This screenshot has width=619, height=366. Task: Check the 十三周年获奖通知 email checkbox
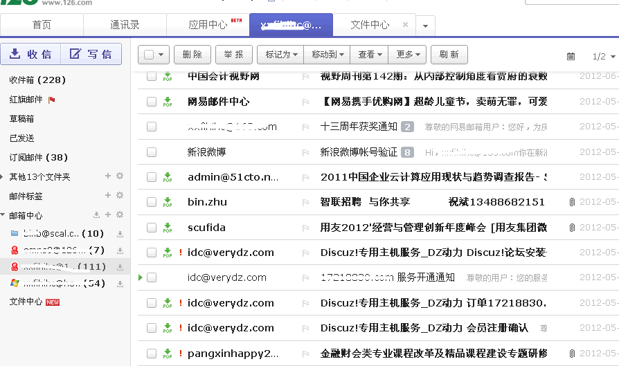[152, 127]
